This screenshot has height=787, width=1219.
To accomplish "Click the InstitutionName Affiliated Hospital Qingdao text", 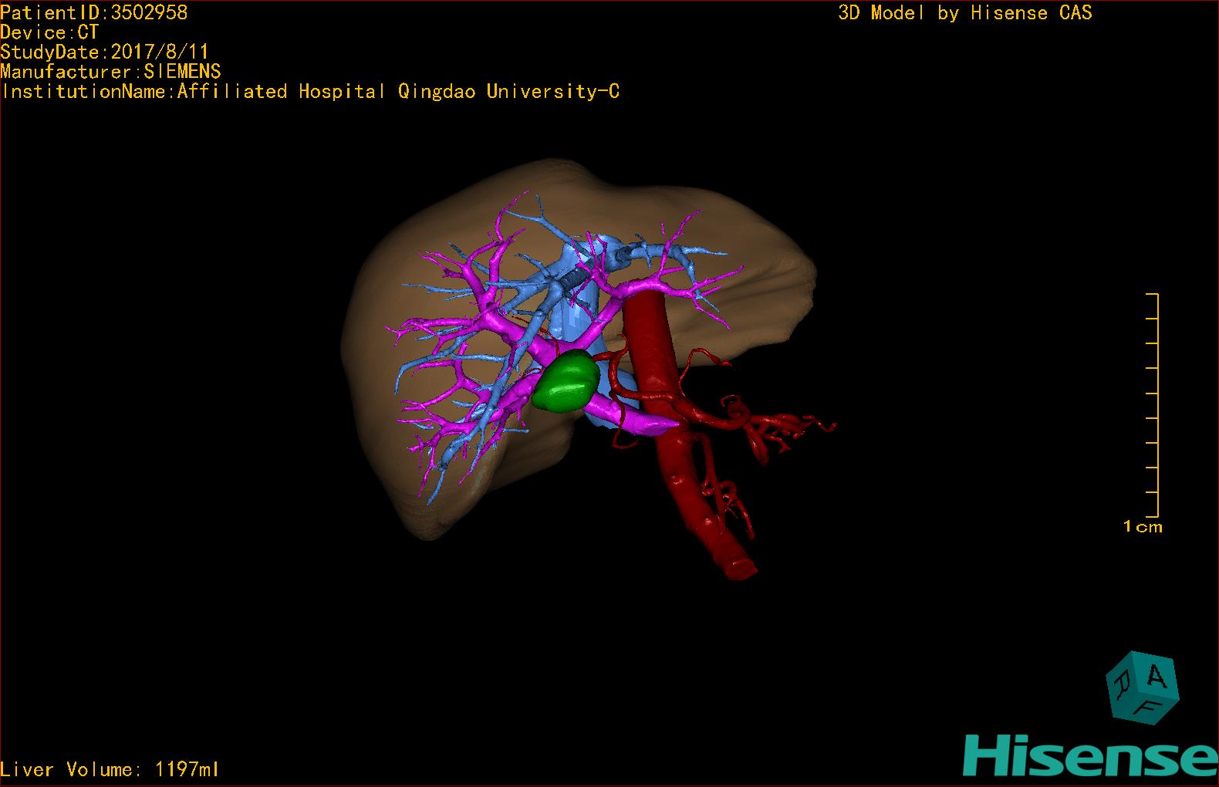I will click(x=310, y=91).
